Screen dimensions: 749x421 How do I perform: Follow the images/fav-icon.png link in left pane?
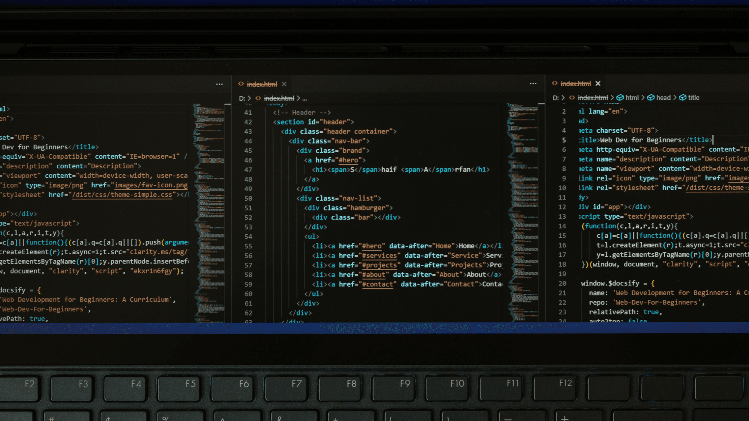151,185
